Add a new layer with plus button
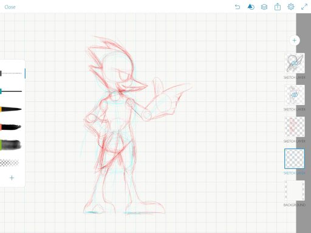 [x=295, y=41]
